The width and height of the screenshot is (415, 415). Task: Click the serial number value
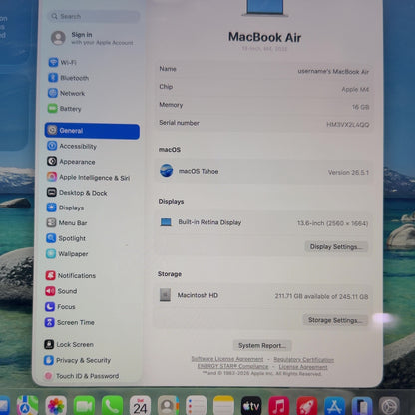tap(348, 125)
